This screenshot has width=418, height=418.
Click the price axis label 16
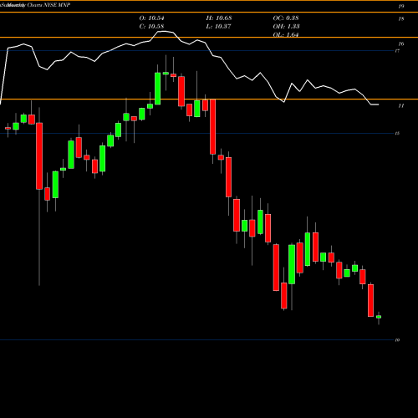(401, 43)
